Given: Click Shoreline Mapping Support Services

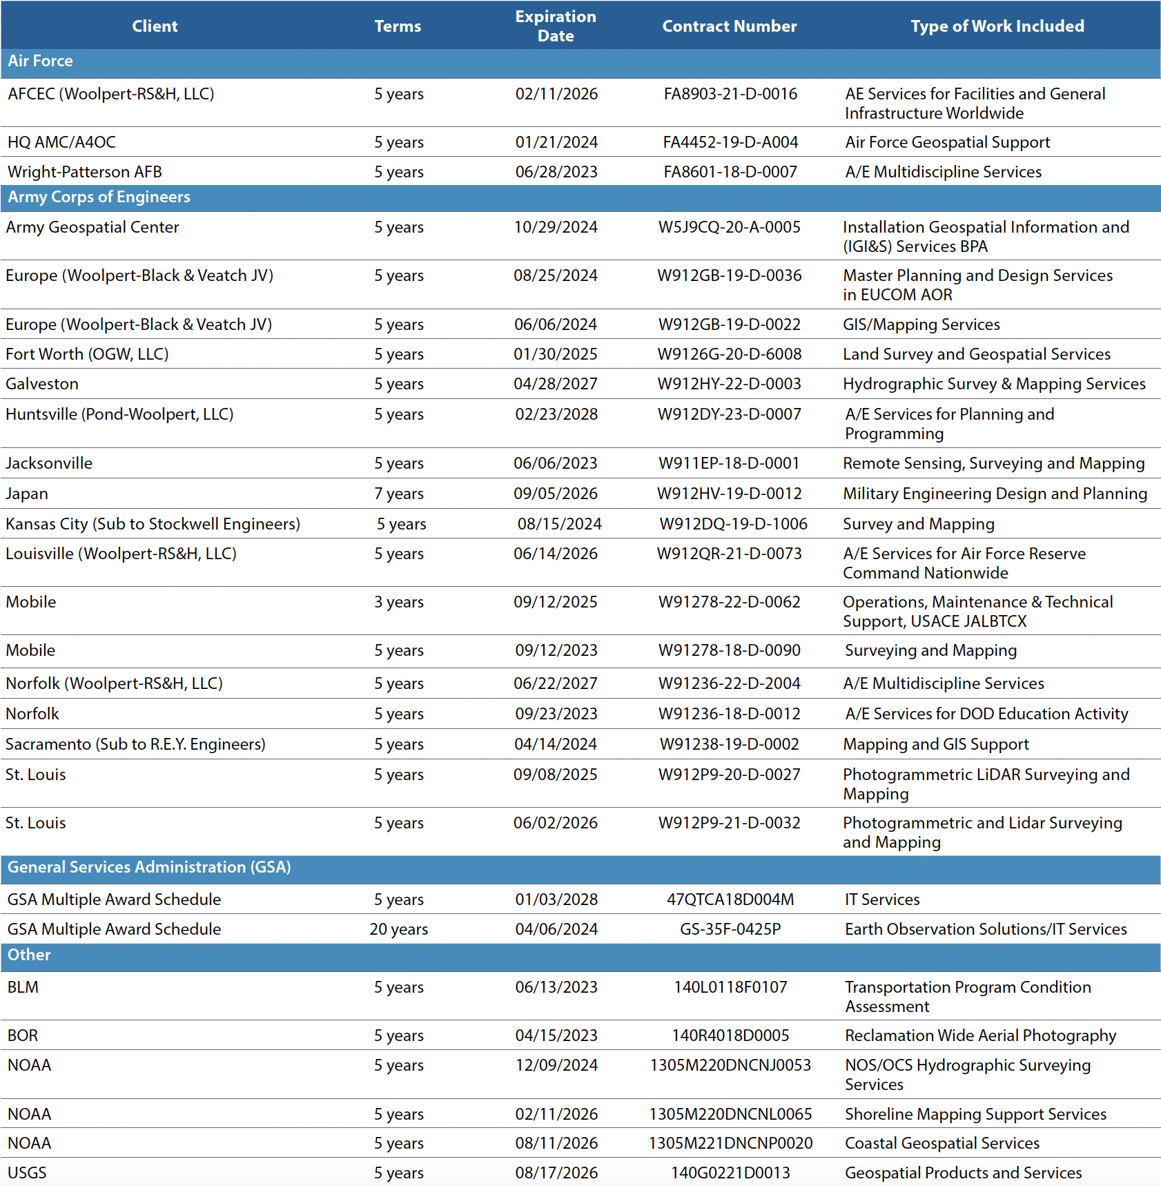Looking at the screenshot, I should [x=976, y=1114].
